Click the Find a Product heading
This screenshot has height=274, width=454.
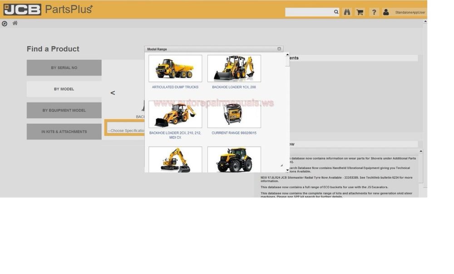53,49
